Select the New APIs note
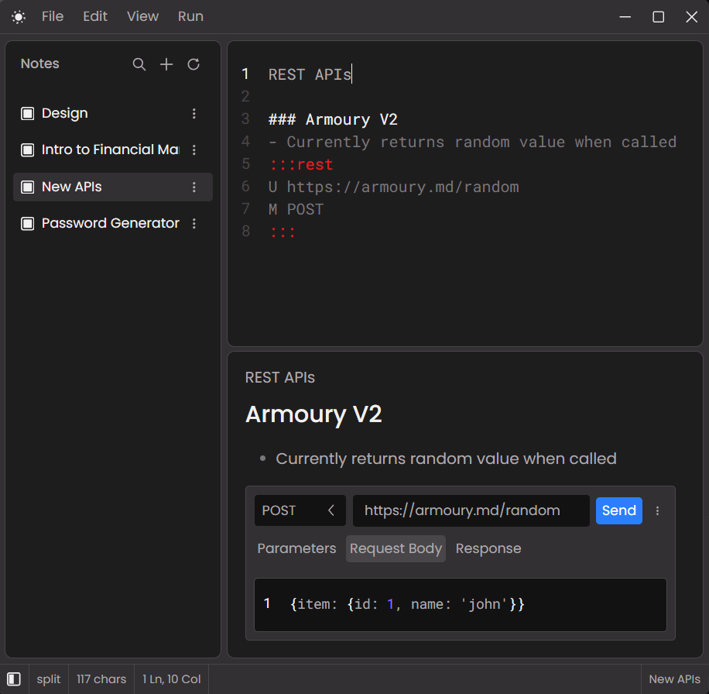Viewport: 709px width, 694px height. [113, 187]
